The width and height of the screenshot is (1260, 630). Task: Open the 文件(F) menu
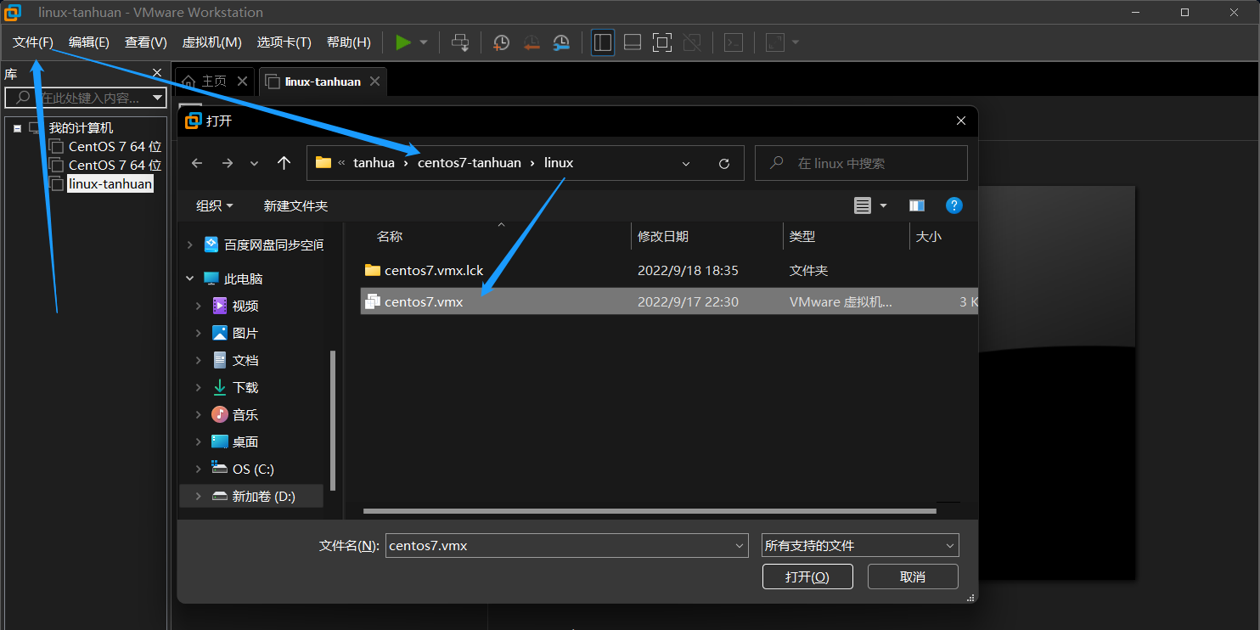(33, 42)
